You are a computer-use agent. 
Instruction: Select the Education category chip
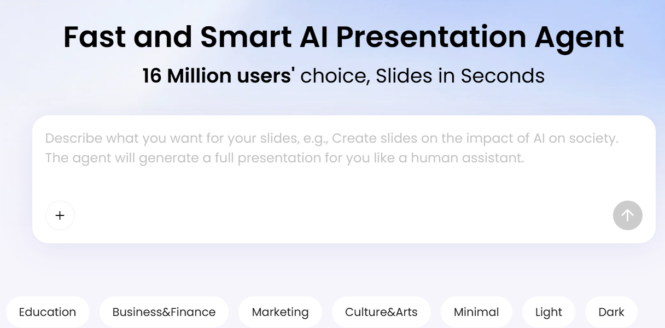48,312
